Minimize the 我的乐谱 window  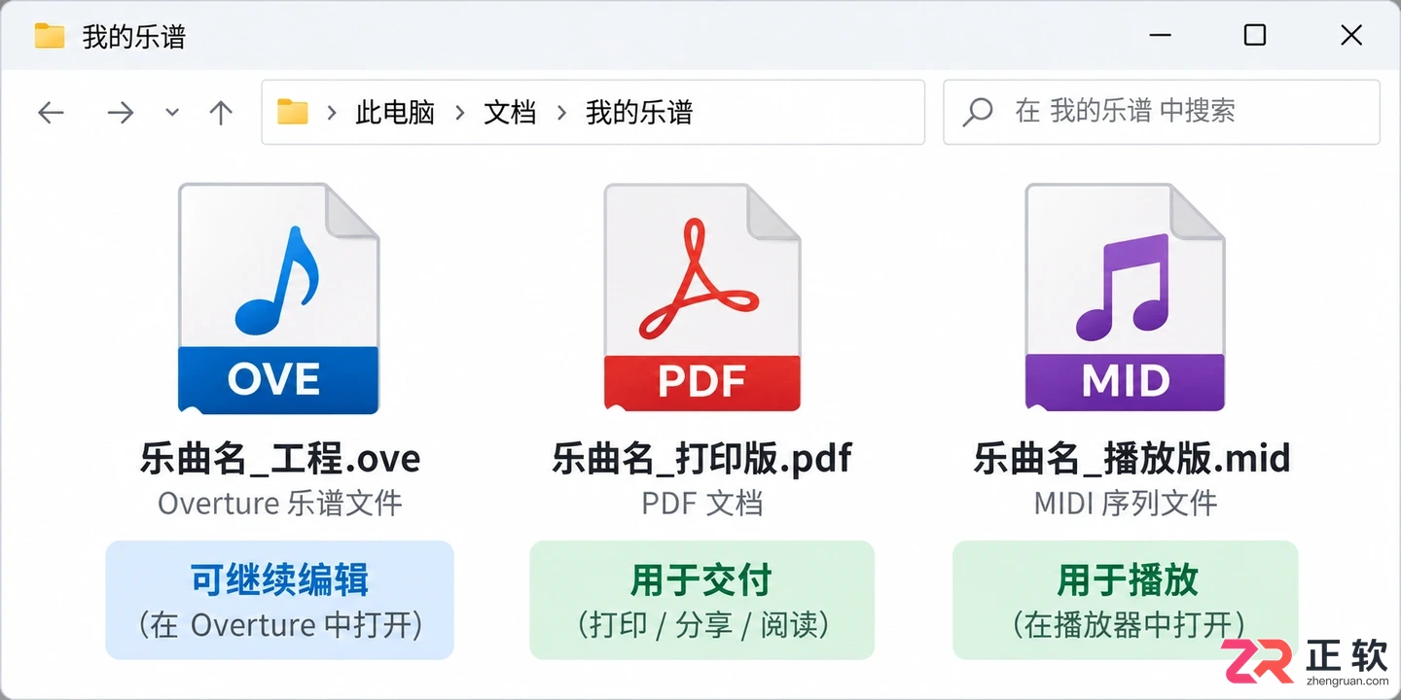(x=1160, y=36)
